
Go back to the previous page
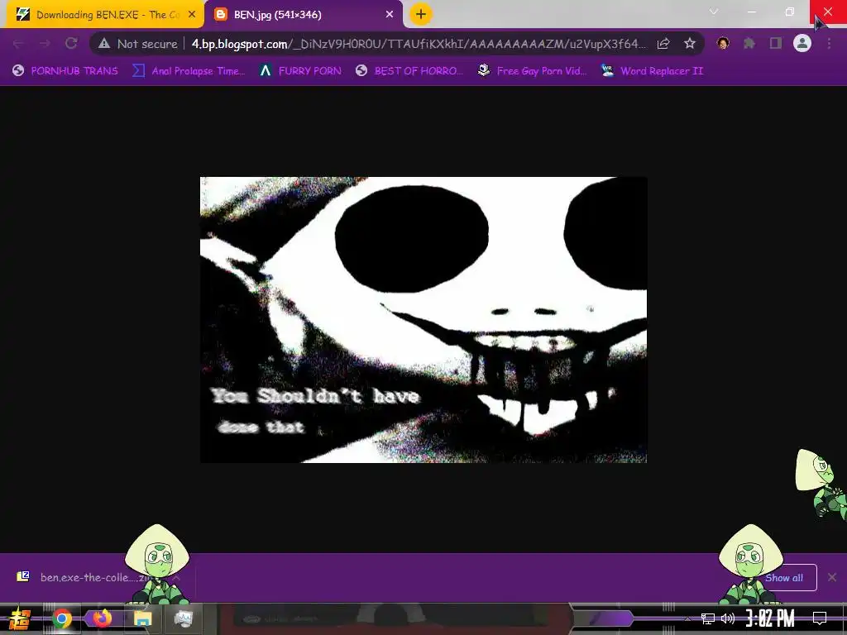pyautogui.click(x=18, y=44)
